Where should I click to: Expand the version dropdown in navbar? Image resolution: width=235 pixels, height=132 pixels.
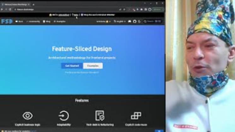tap(103, 21)
